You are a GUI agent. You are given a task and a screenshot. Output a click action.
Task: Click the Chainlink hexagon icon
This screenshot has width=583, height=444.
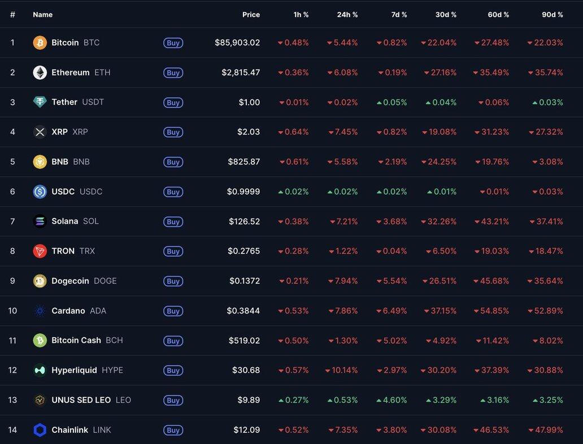[40, 430]
